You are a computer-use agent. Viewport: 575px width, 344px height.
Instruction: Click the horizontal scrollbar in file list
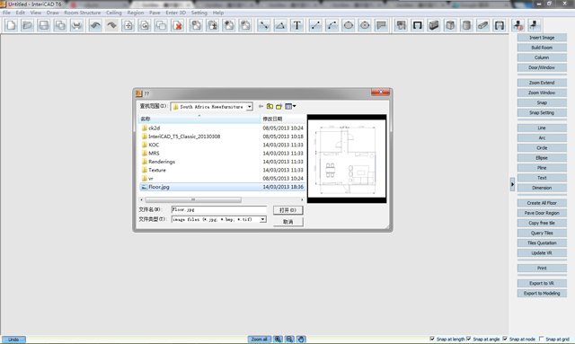coord(193,200)
